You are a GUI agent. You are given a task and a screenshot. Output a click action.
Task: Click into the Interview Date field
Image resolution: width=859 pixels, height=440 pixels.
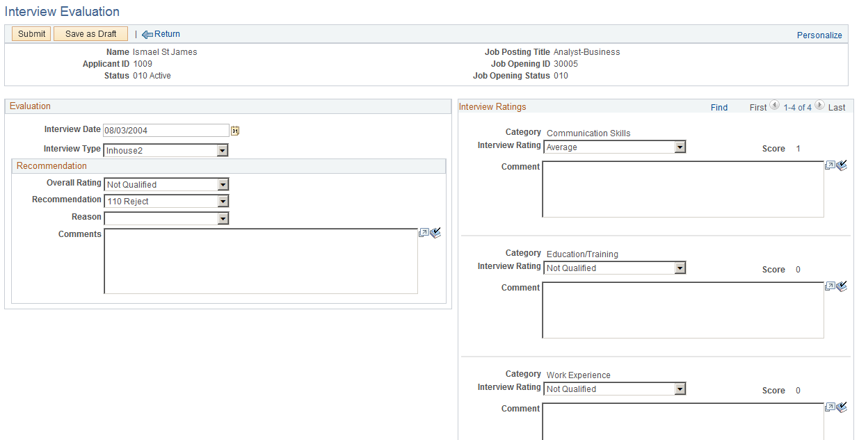tap(166, 130)
